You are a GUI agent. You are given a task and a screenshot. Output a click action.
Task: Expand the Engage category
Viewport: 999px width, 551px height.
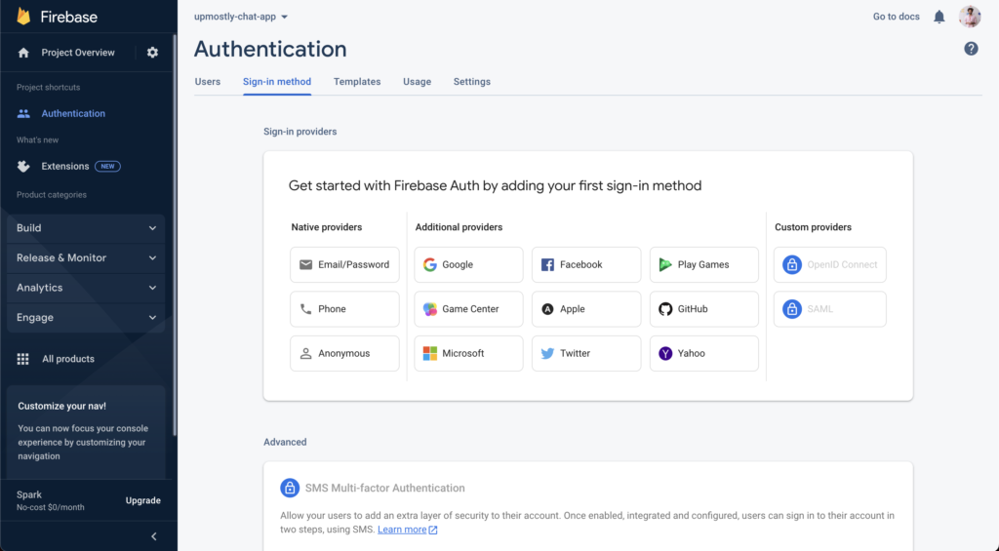[x=87, y=318]
